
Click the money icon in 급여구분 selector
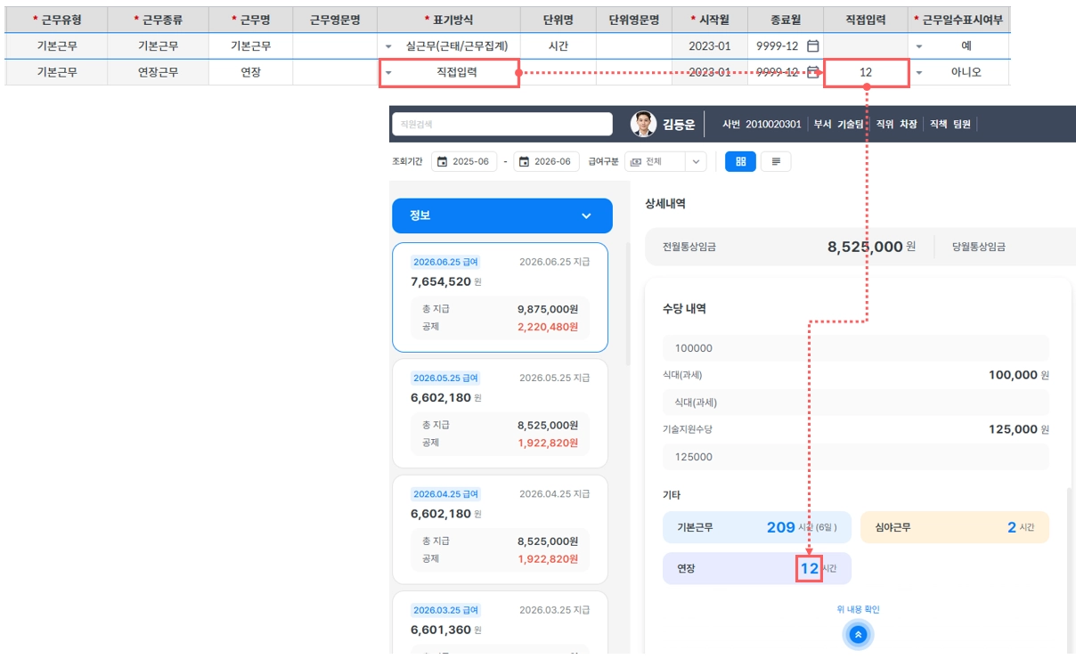pyautogui.click(x=636, y=162)
